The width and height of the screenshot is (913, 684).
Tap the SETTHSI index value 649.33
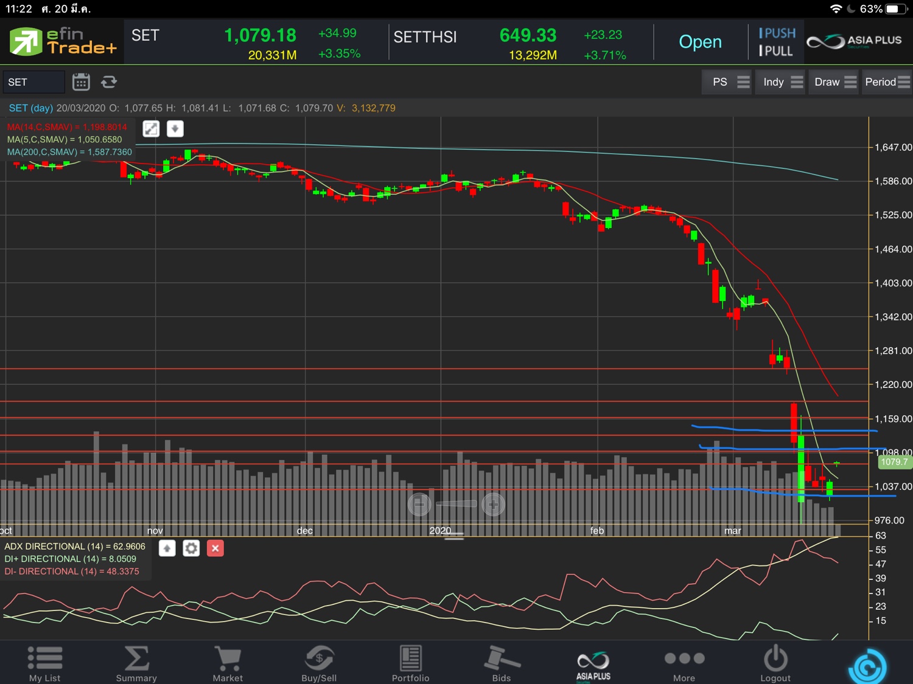(528, 35)
